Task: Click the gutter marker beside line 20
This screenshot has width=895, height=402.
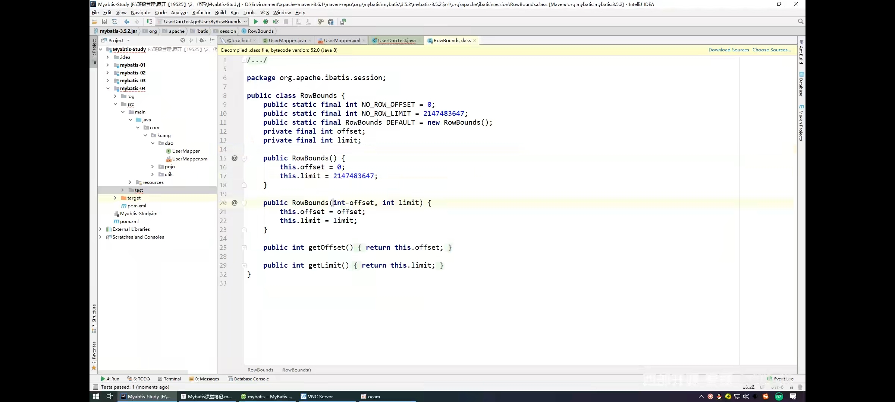Action: (235, 203)
